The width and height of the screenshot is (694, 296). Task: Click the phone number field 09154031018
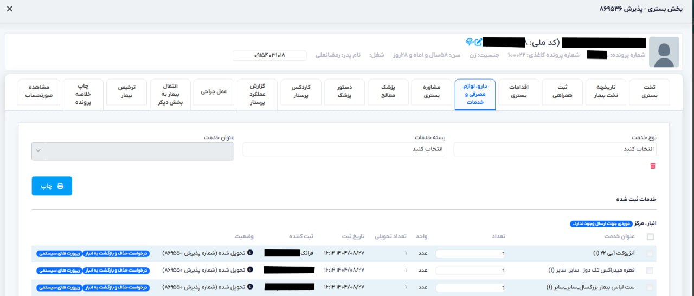click(269, 55)
